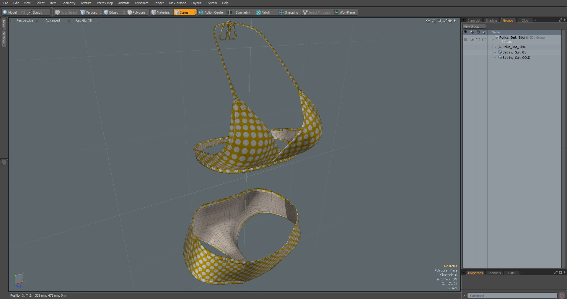Open the Action Center menu
Image resolution: width=567 pixels, height=299 pixels.
(211, 12)
